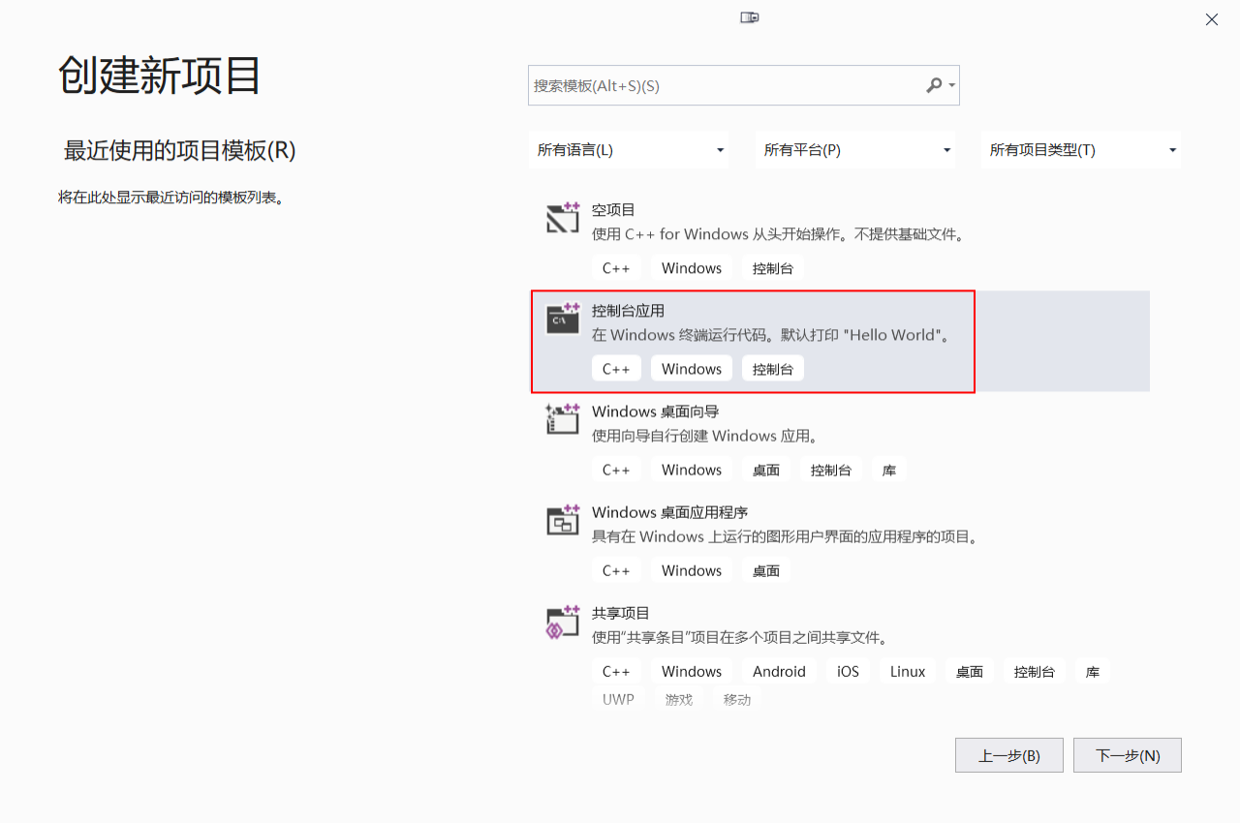Viewport: 1240px width, 823px height.
Task: Select the 共享项目 template title
Action: pyautogui.click(x=621, y=612)
